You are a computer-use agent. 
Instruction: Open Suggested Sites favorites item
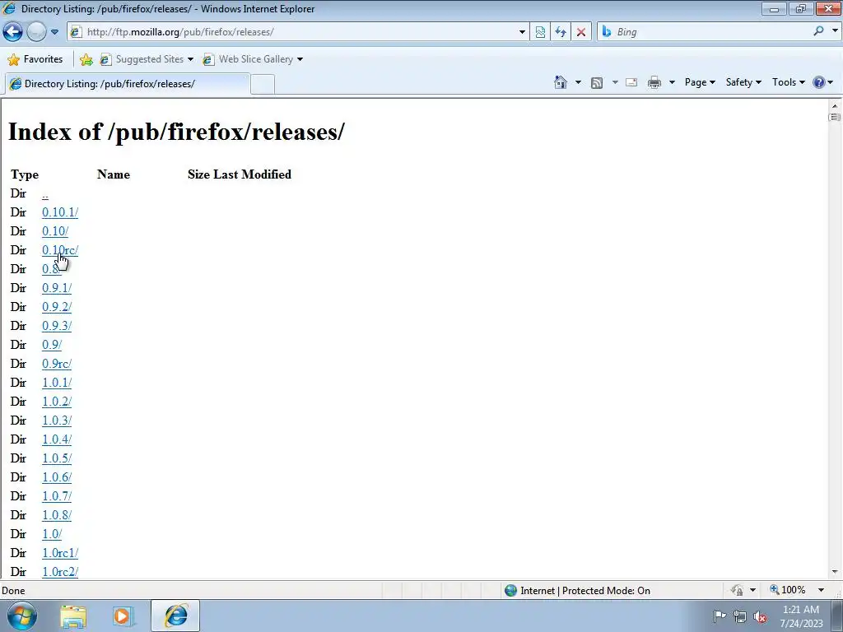pos(147,59)
